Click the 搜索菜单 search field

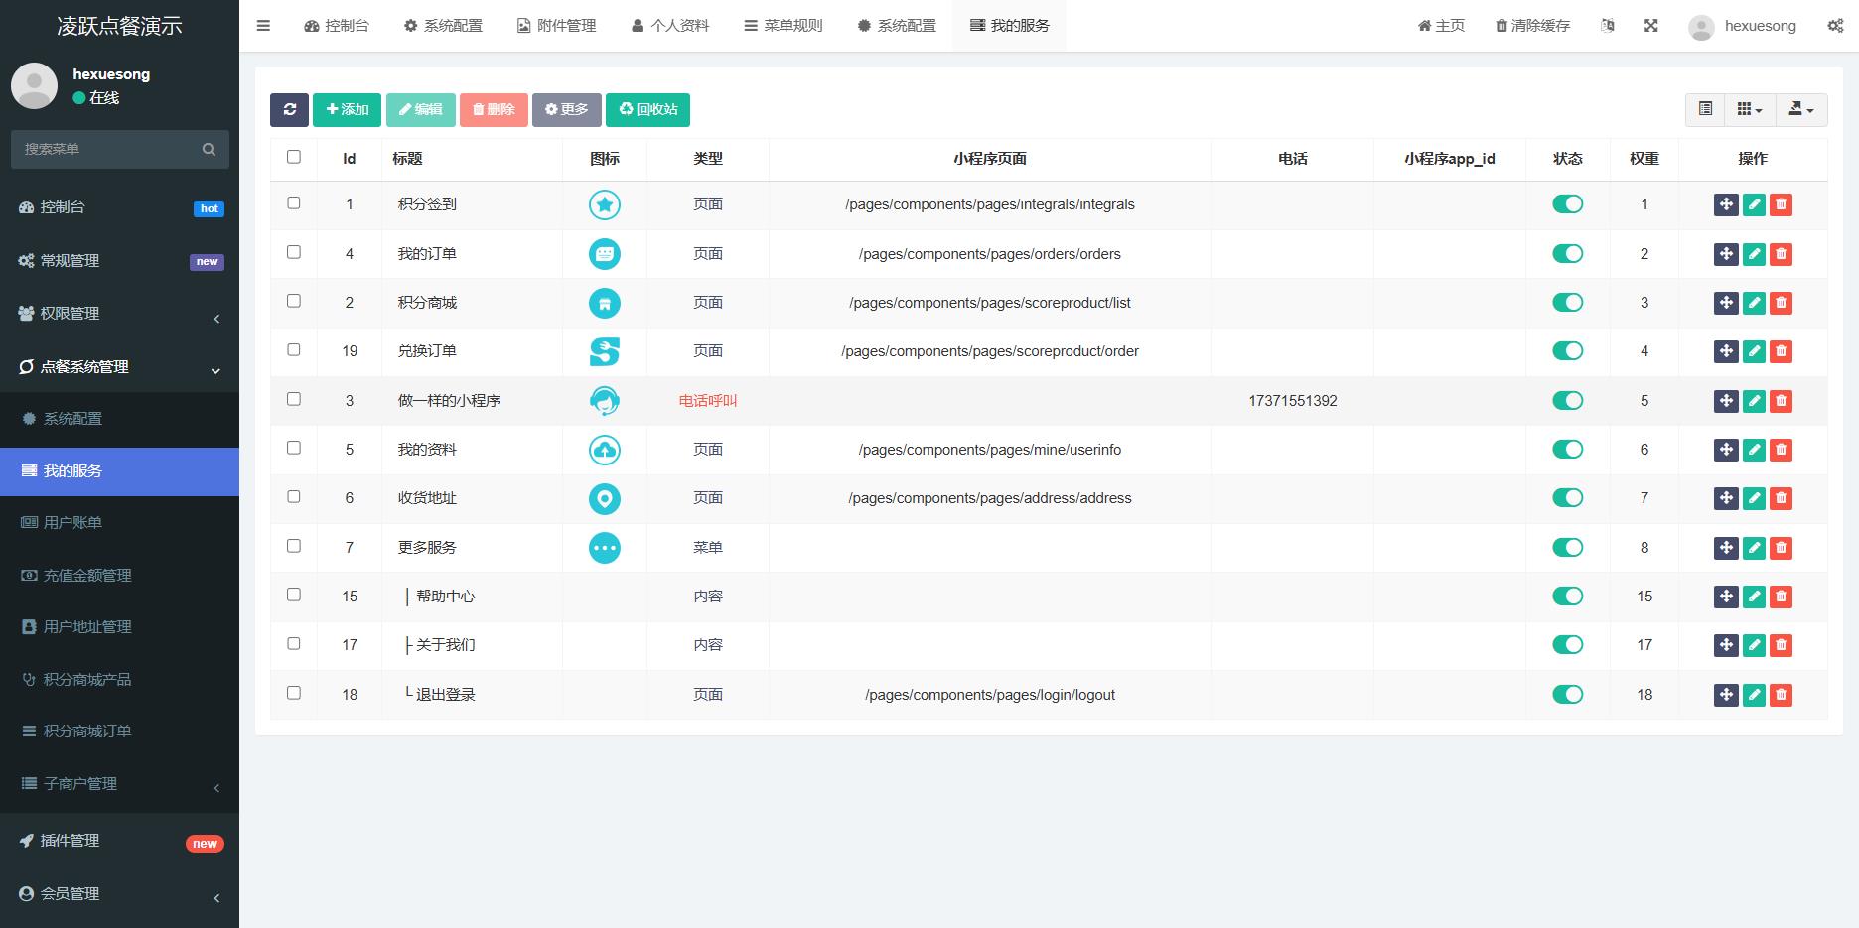tap(119, 149)
